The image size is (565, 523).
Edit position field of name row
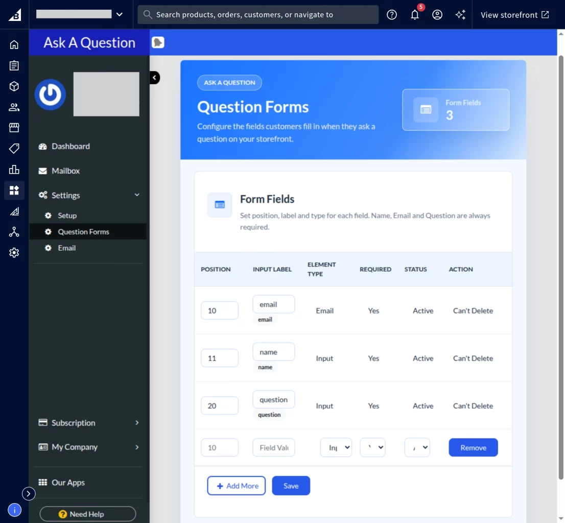[220, 358]
